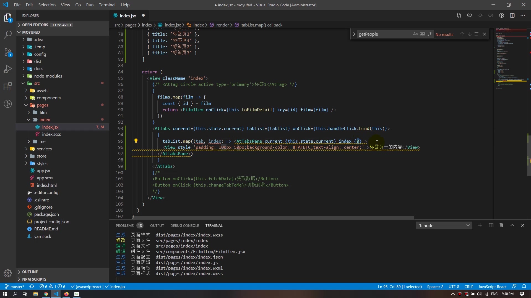Screen dimensions: 531x298
Task: Toggle Match Whole Word in Find widget
Action: tap(422, 34)
